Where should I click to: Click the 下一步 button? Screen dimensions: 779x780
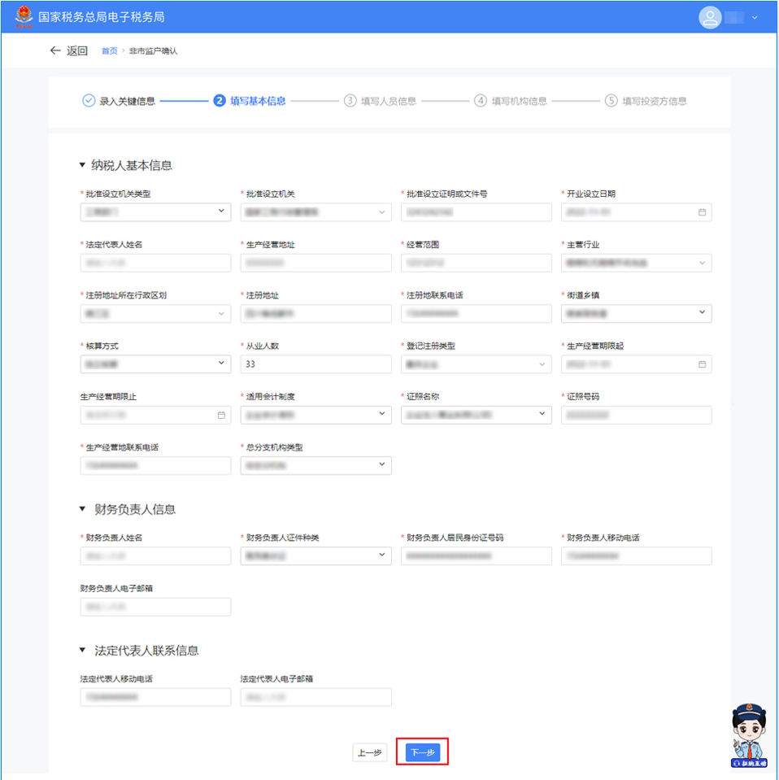click(422, 753)
